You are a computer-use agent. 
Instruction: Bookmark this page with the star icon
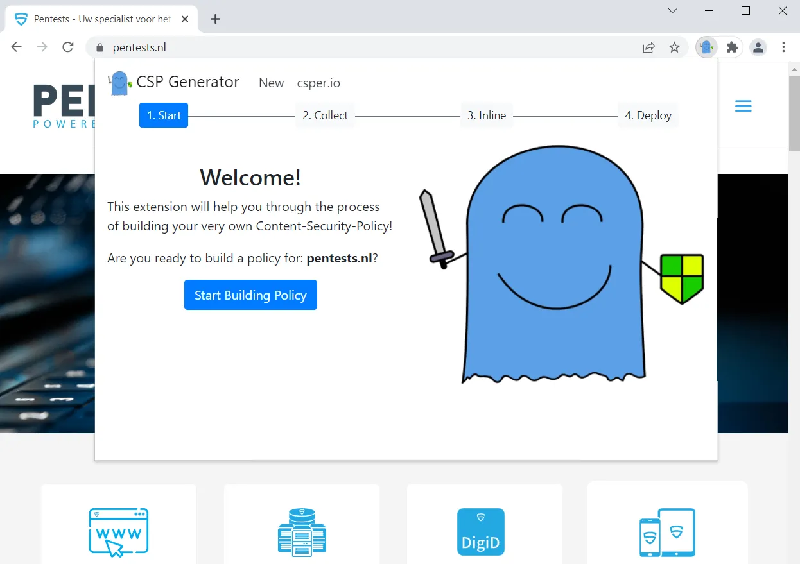coord(674,47)
